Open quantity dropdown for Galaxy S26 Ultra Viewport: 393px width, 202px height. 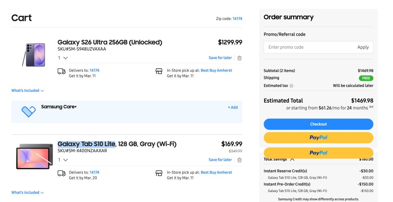63,58
